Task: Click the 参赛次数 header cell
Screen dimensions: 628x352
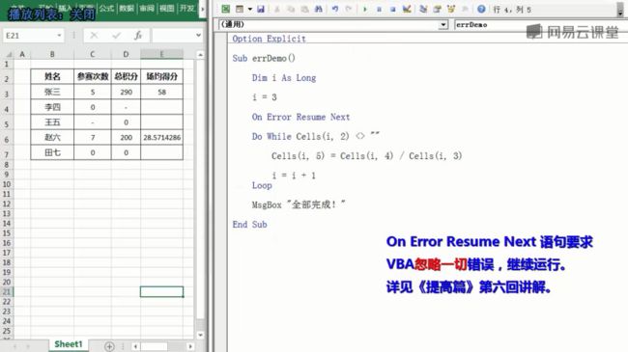Action: pyautogui.click(x=93, y=76)
